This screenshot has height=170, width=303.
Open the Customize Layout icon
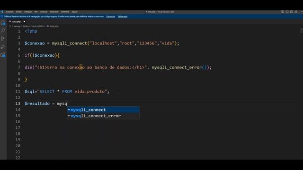coord(296,12)
